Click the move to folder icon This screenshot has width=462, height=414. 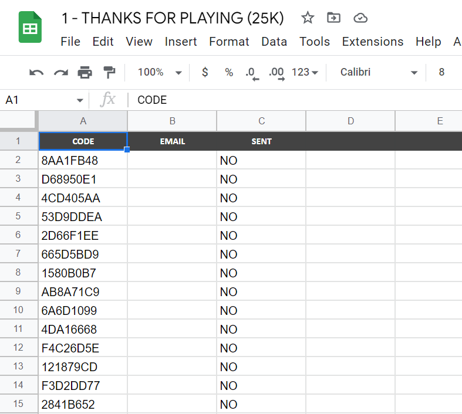[333, 18]
